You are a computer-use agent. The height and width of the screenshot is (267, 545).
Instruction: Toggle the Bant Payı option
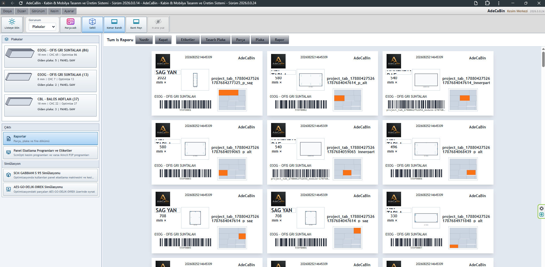pos(136,25)
